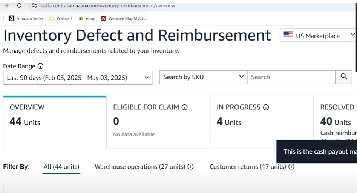Filter by Customer returns (17 units)
This screenshot has width=357, height=193.
coord(248,167)
